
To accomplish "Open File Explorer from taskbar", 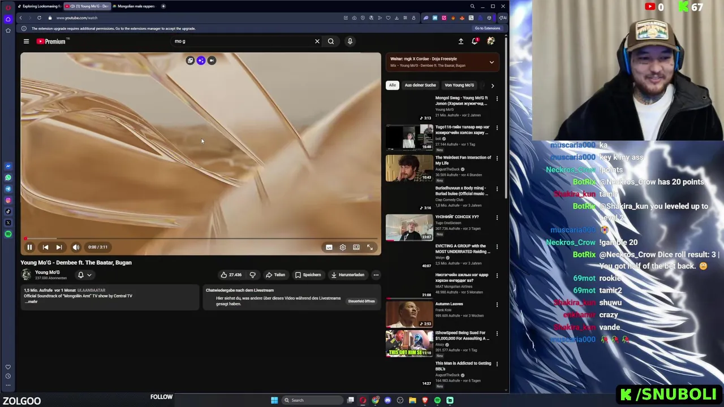I will (x=412, y=400).
